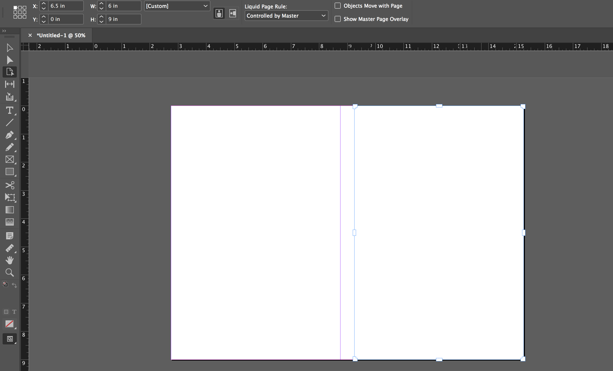Select the Selection tool
The height and width of the screenshot is (371, 613).
[x=10, y=48]
